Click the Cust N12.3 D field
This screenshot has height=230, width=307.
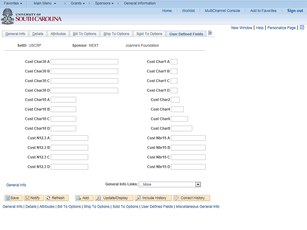pos(69,167)
